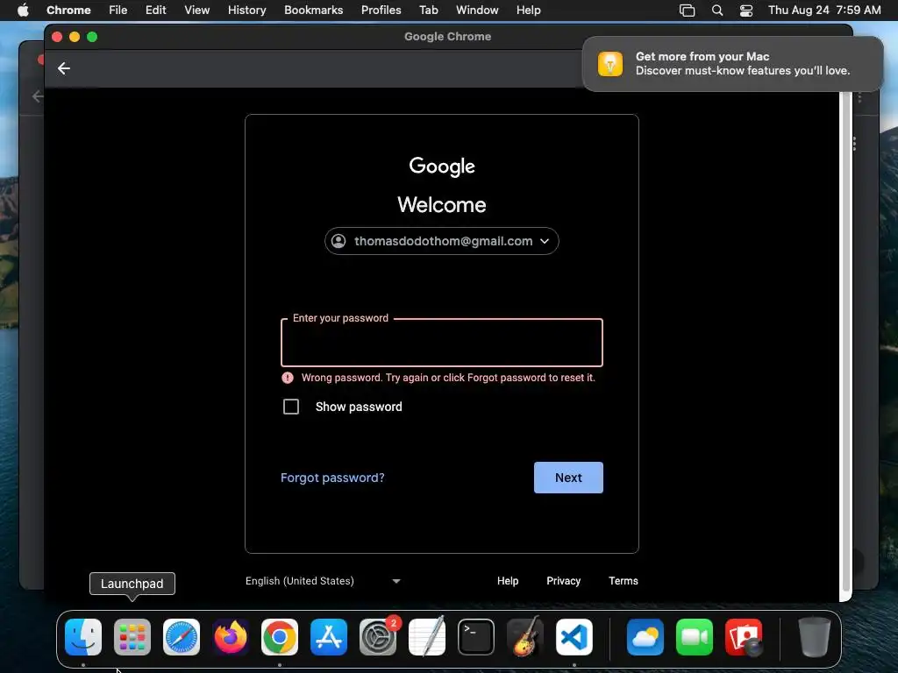Open the Terms footer link
This screenshot has height=673, width=898.
point(624,581)
